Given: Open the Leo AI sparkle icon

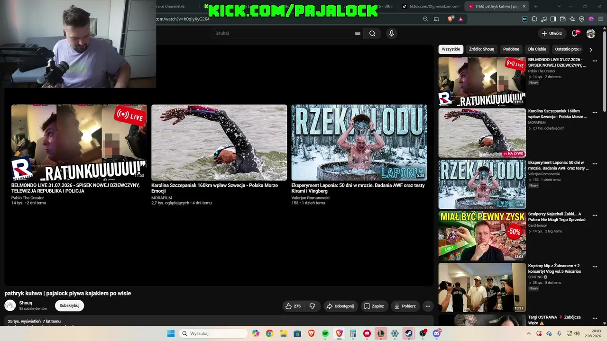Looking at the screenshot, I should click(572, 19).
